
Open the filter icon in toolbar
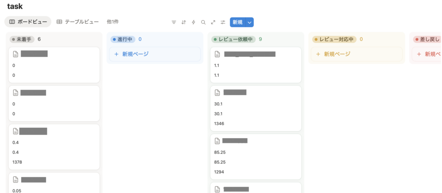(174, 22)
